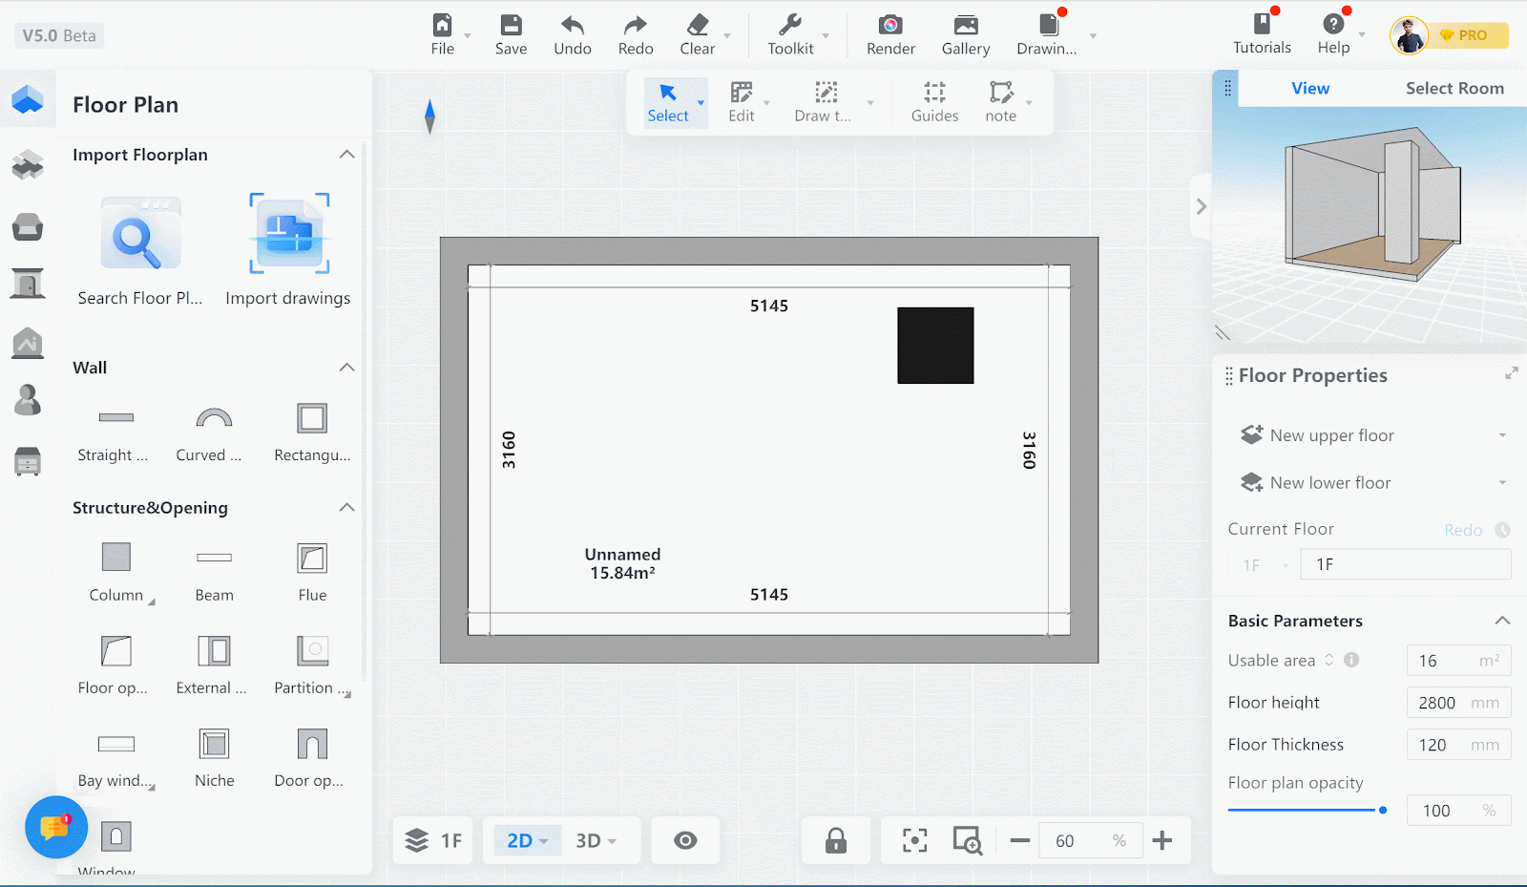The image size is (1527, 887).
Task: Open Import drawings
Action: point(288,235)
